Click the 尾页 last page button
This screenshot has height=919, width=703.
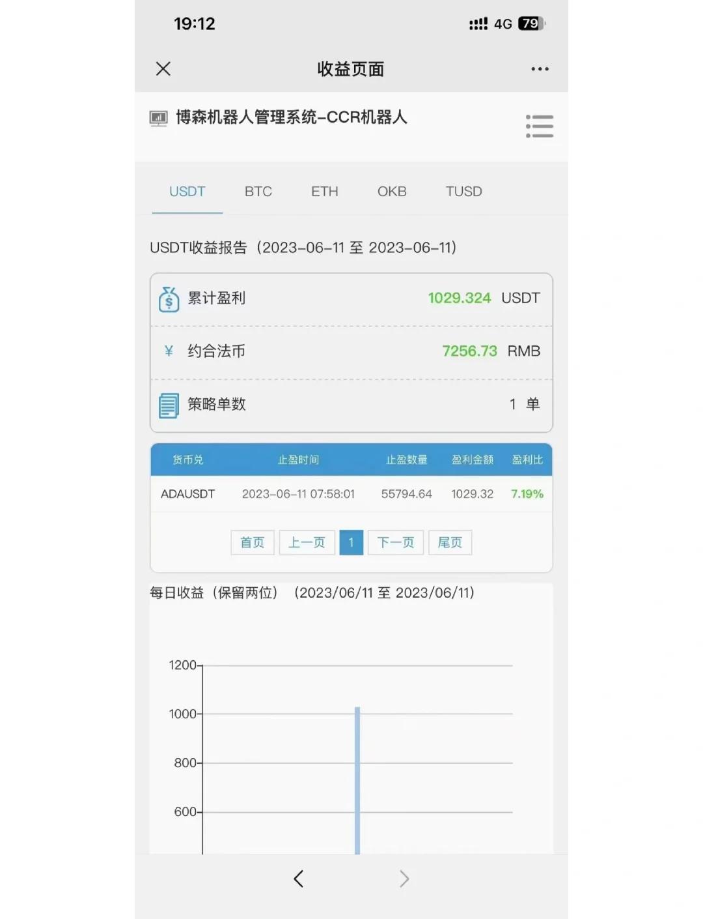[x=450, y=542]
